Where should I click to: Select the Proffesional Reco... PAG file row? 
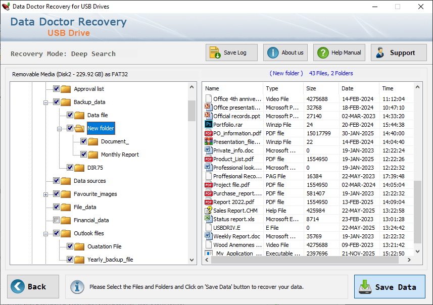coord(309,176)
